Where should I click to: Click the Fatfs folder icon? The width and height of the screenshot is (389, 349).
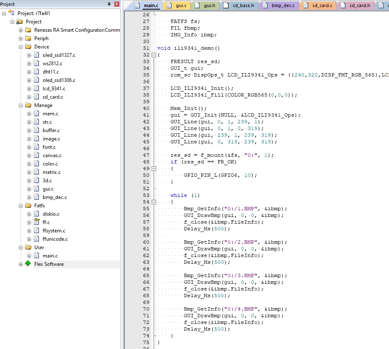click(28, 205)
